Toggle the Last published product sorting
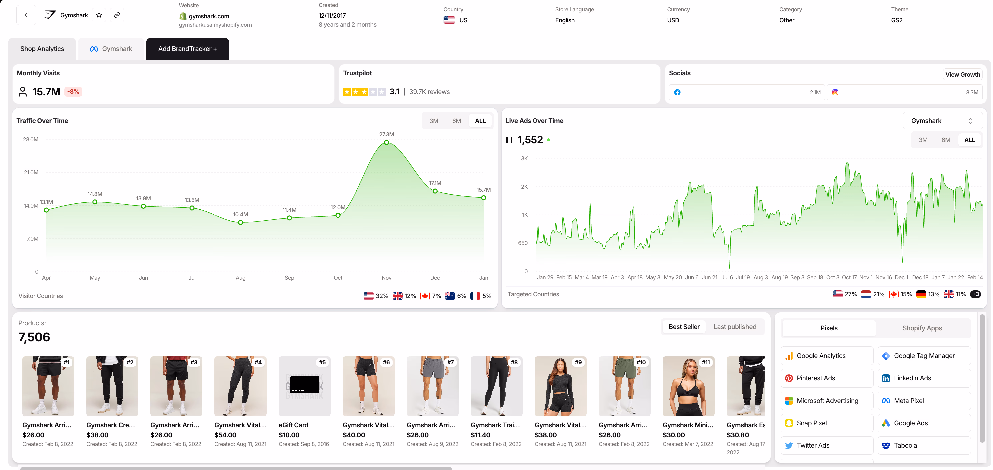Viewport: 993px width, 470px height. [x=735, y=326]
